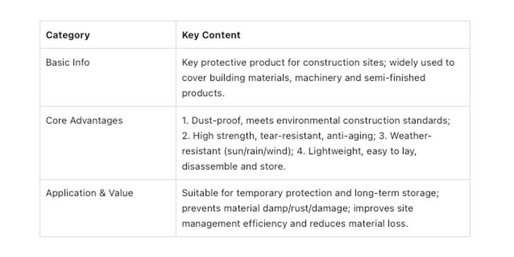Click the "disassemble and store" text

click(233, 167)
